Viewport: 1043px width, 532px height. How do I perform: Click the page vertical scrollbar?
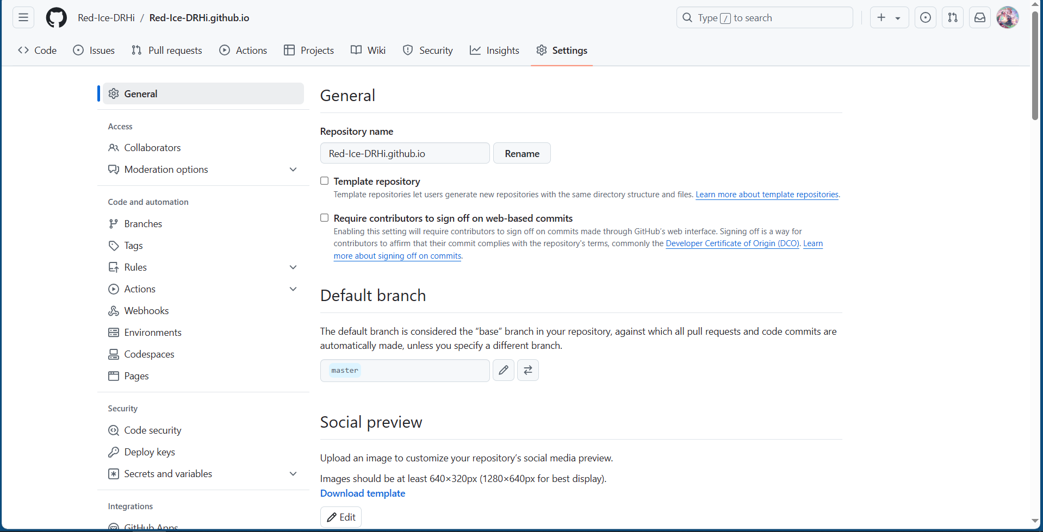(1035, 65)
